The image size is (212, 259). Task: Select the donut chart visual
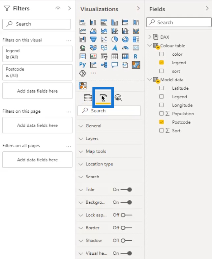click(x=125, y=39)
